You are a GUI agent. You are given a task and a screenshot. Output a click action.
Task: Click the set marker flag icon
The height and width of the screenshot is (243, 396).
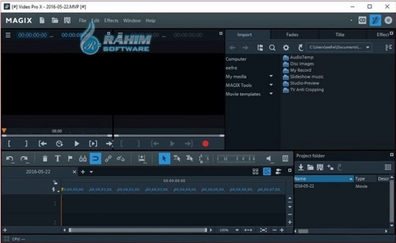(x=70, y=159)
